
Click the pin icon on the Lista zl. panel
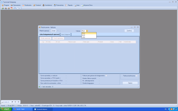pos(12,102)
